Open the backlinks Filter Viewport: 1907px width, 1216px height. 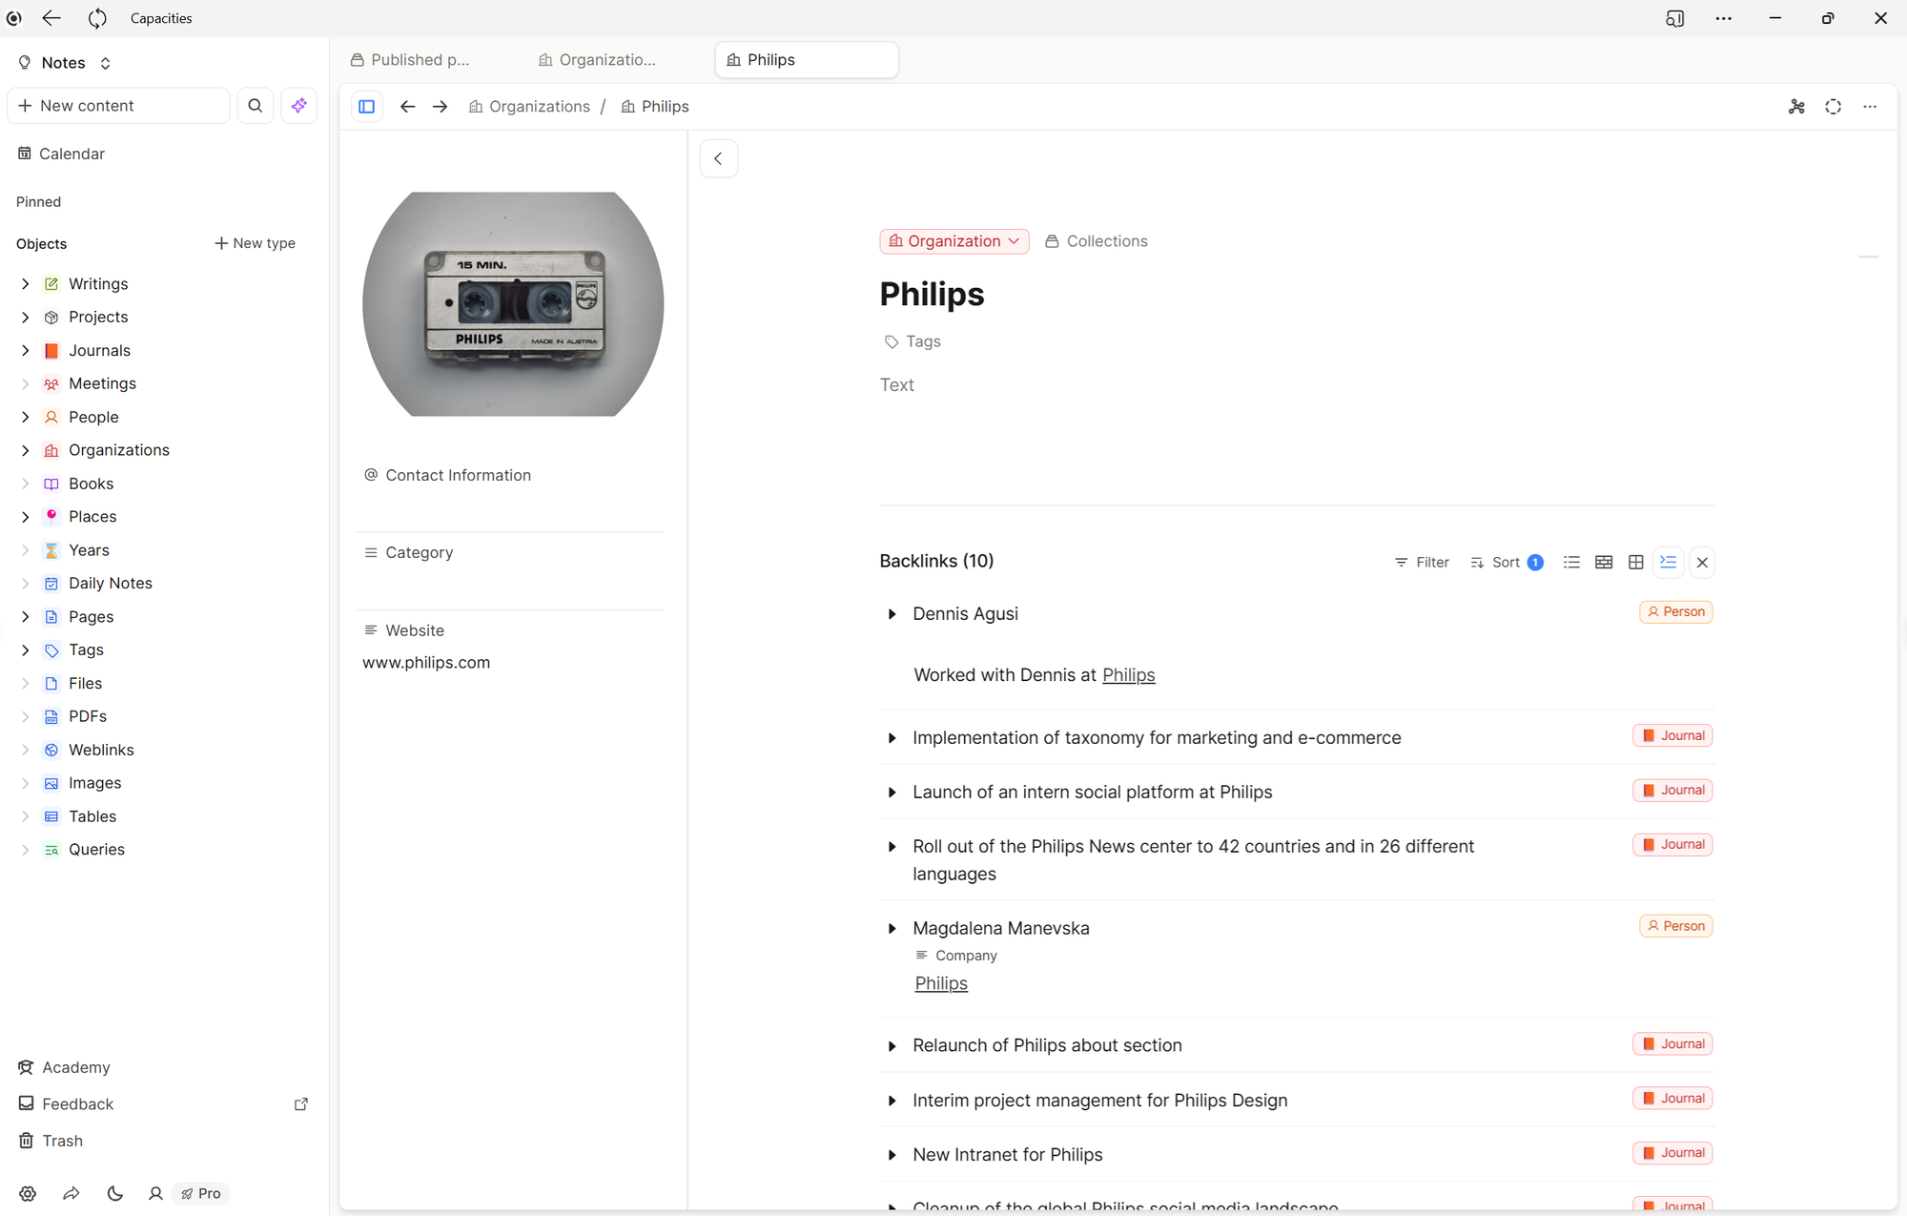pos(1422,563)
